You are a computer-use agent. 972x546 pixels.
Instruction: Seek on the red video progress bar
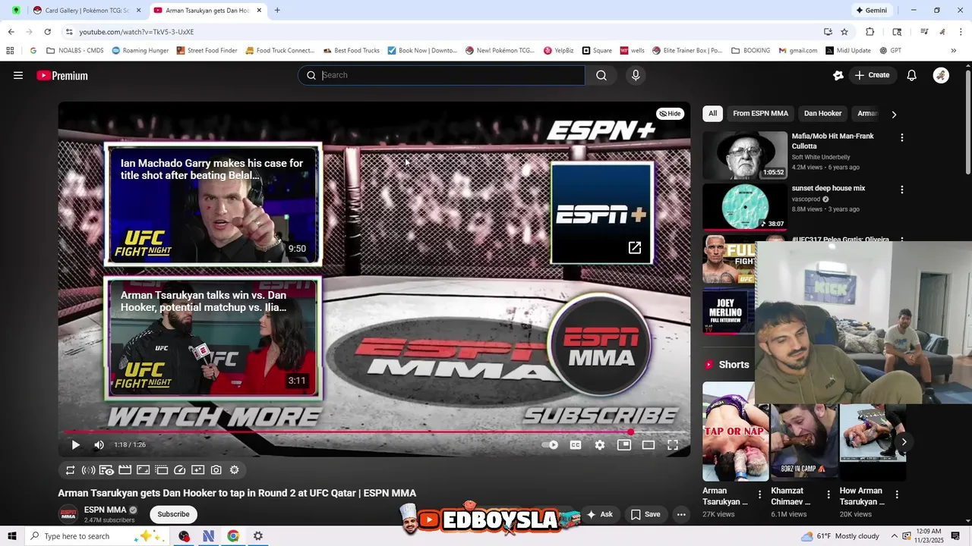click(374, 432)
